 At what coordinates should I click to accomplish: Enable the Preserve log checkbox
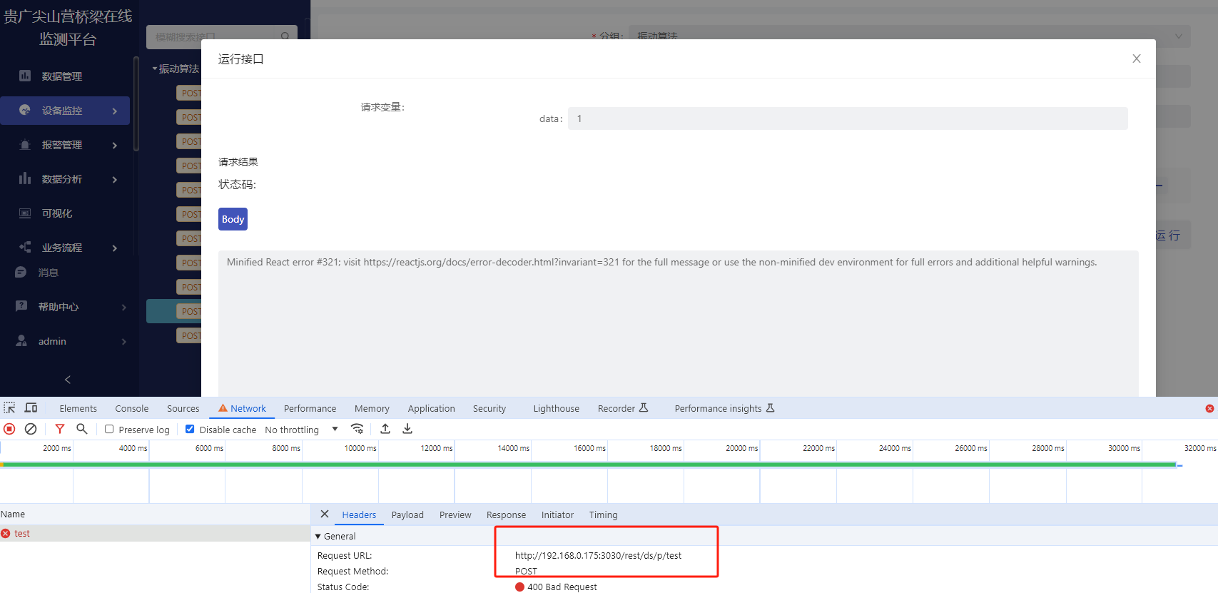[x=109, y=429]
